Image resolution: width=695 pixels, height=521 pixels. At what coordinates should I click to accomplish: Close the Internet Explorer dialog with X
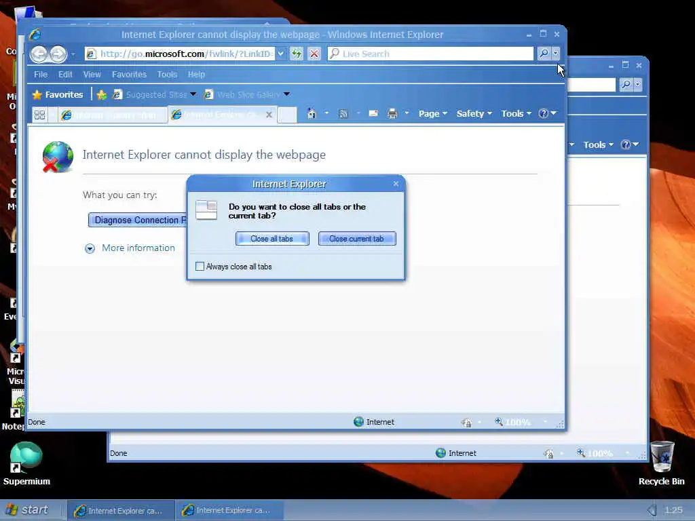(396, 183)
